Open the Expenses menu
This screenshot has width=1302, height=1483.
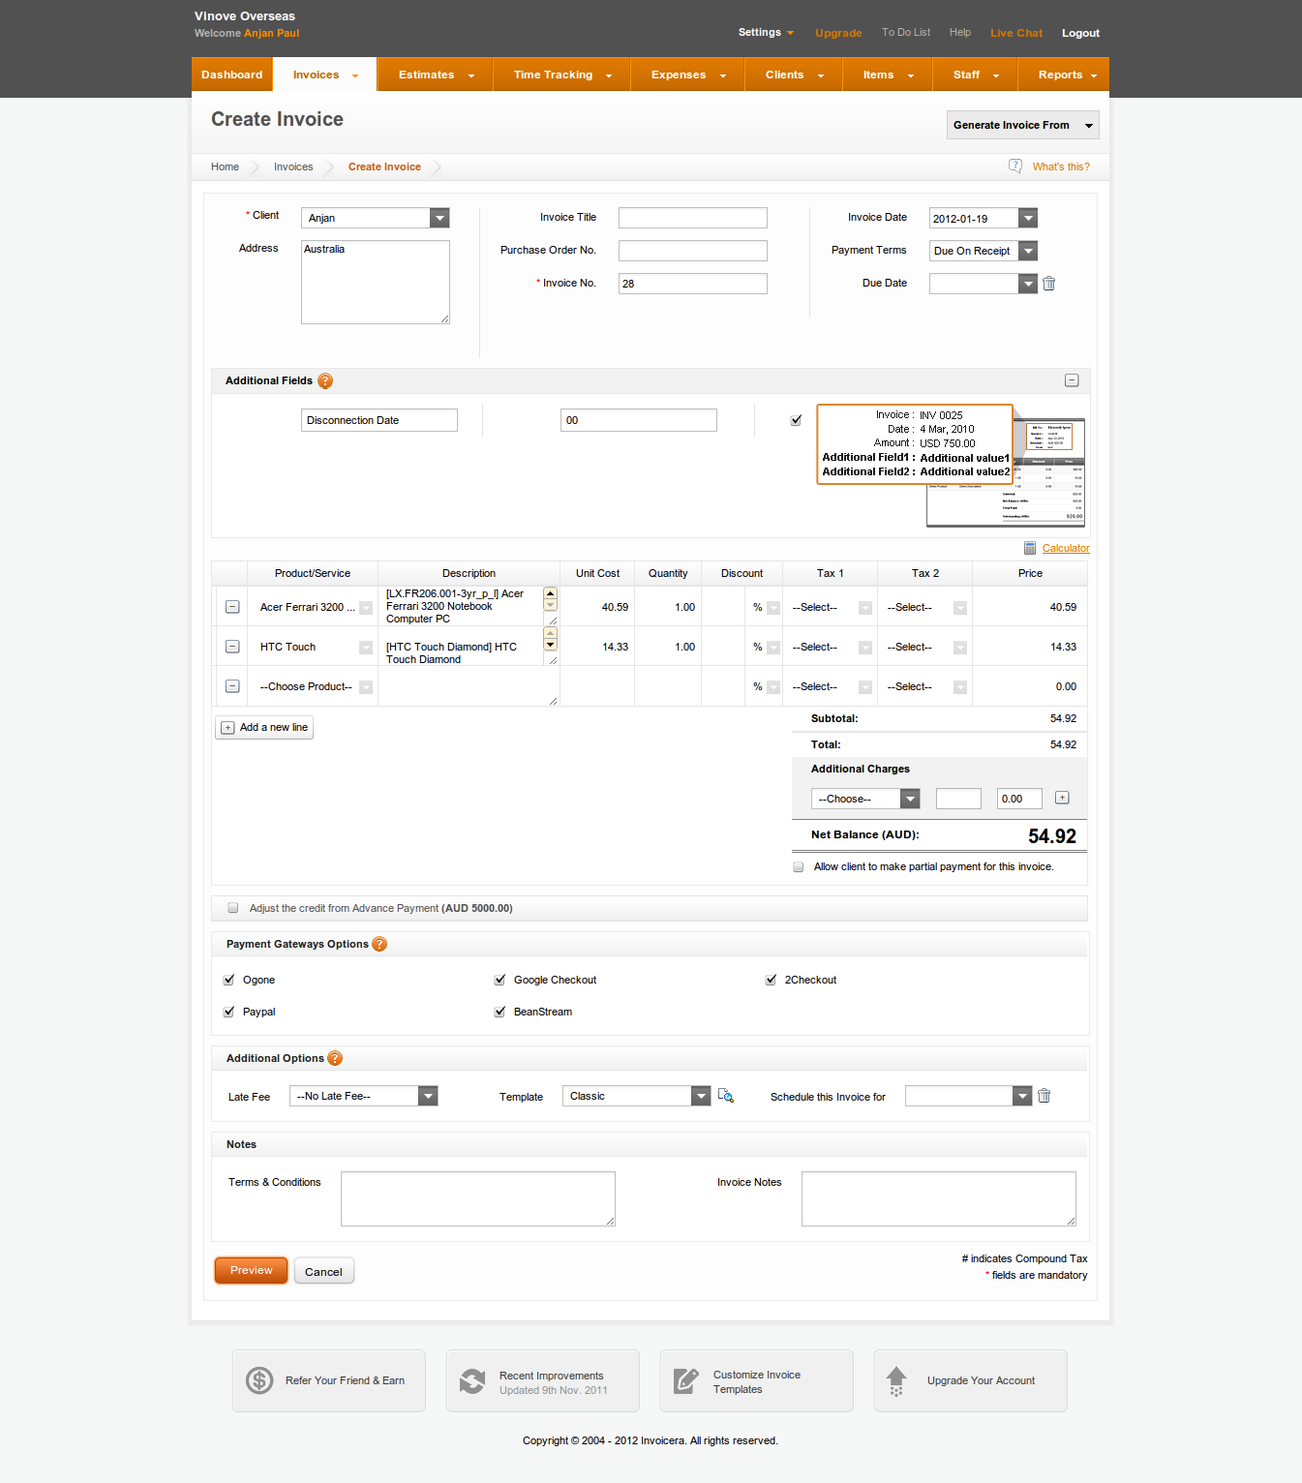tap(688, 75)
